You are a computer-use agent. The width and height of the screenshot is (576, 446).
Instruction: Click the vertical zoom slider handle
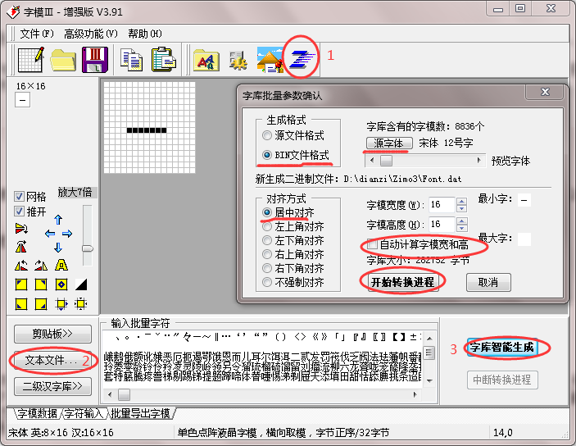(x=88, y=248)
